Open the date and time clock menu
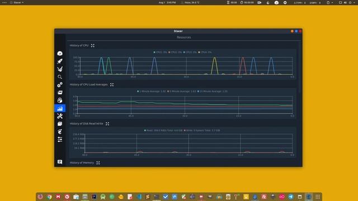Screen dimensions: 358x201 [x=167, y=2]
